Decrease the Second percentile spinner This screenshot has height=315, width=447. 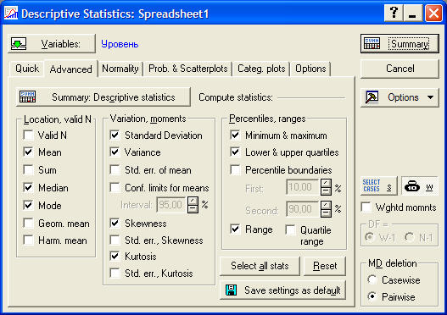pos(326,213)
